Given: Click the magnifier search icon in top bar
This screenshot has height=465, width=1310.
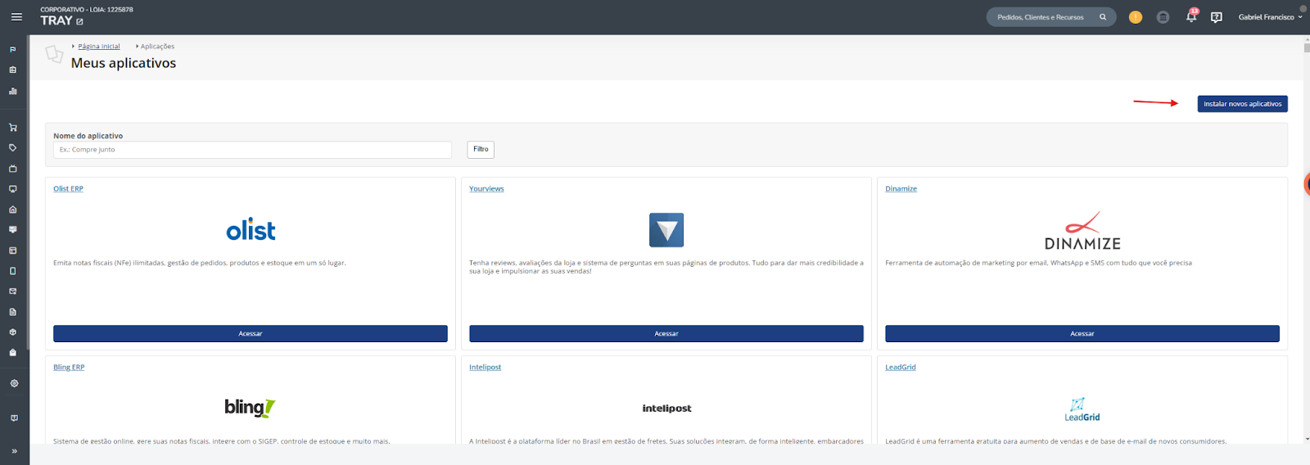Looking at the screenshot, I should coord(1103,17).
